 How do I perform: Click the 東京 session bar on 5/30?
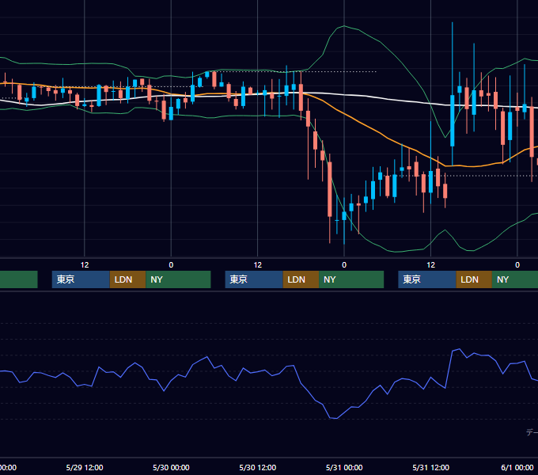(254, 279)
